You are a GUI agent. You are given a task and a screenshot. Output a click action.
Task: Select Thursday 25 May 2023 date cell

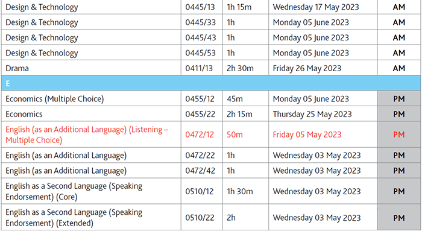tap(312, 114)
